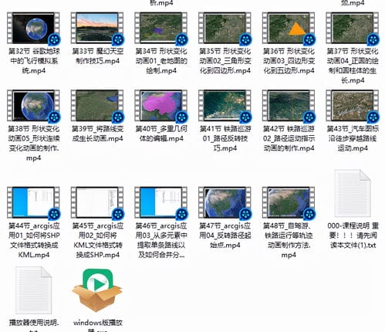Open video icon 第41节 铁路巡游01
Viewport: 385px width, 332px height.
tap(225, 106)
